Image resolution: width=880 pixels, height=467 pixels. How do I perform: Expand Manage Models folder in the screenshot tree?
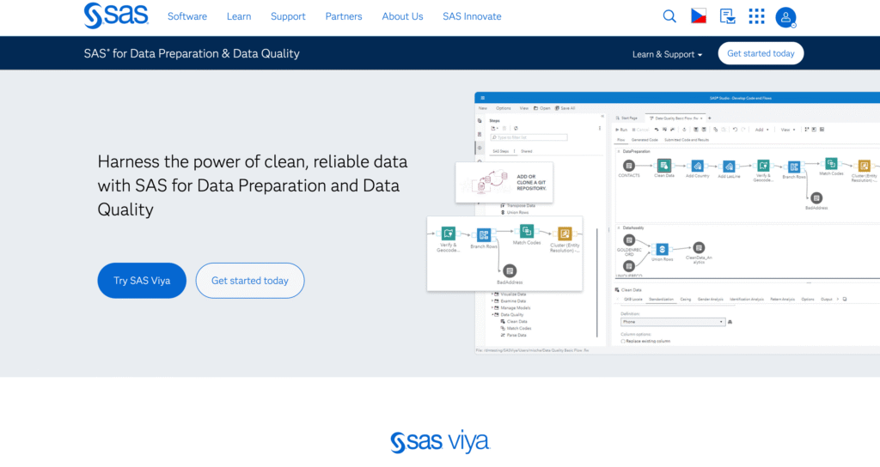pos(512,308)
